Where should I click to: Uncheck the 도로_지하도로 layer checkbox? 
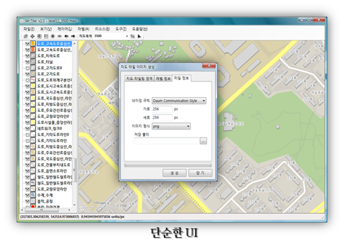point(28,55)
